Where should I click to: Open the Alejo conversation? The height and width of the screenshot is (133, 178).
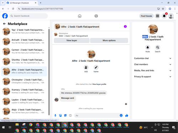pyautogui.click(x=24, y=111)
